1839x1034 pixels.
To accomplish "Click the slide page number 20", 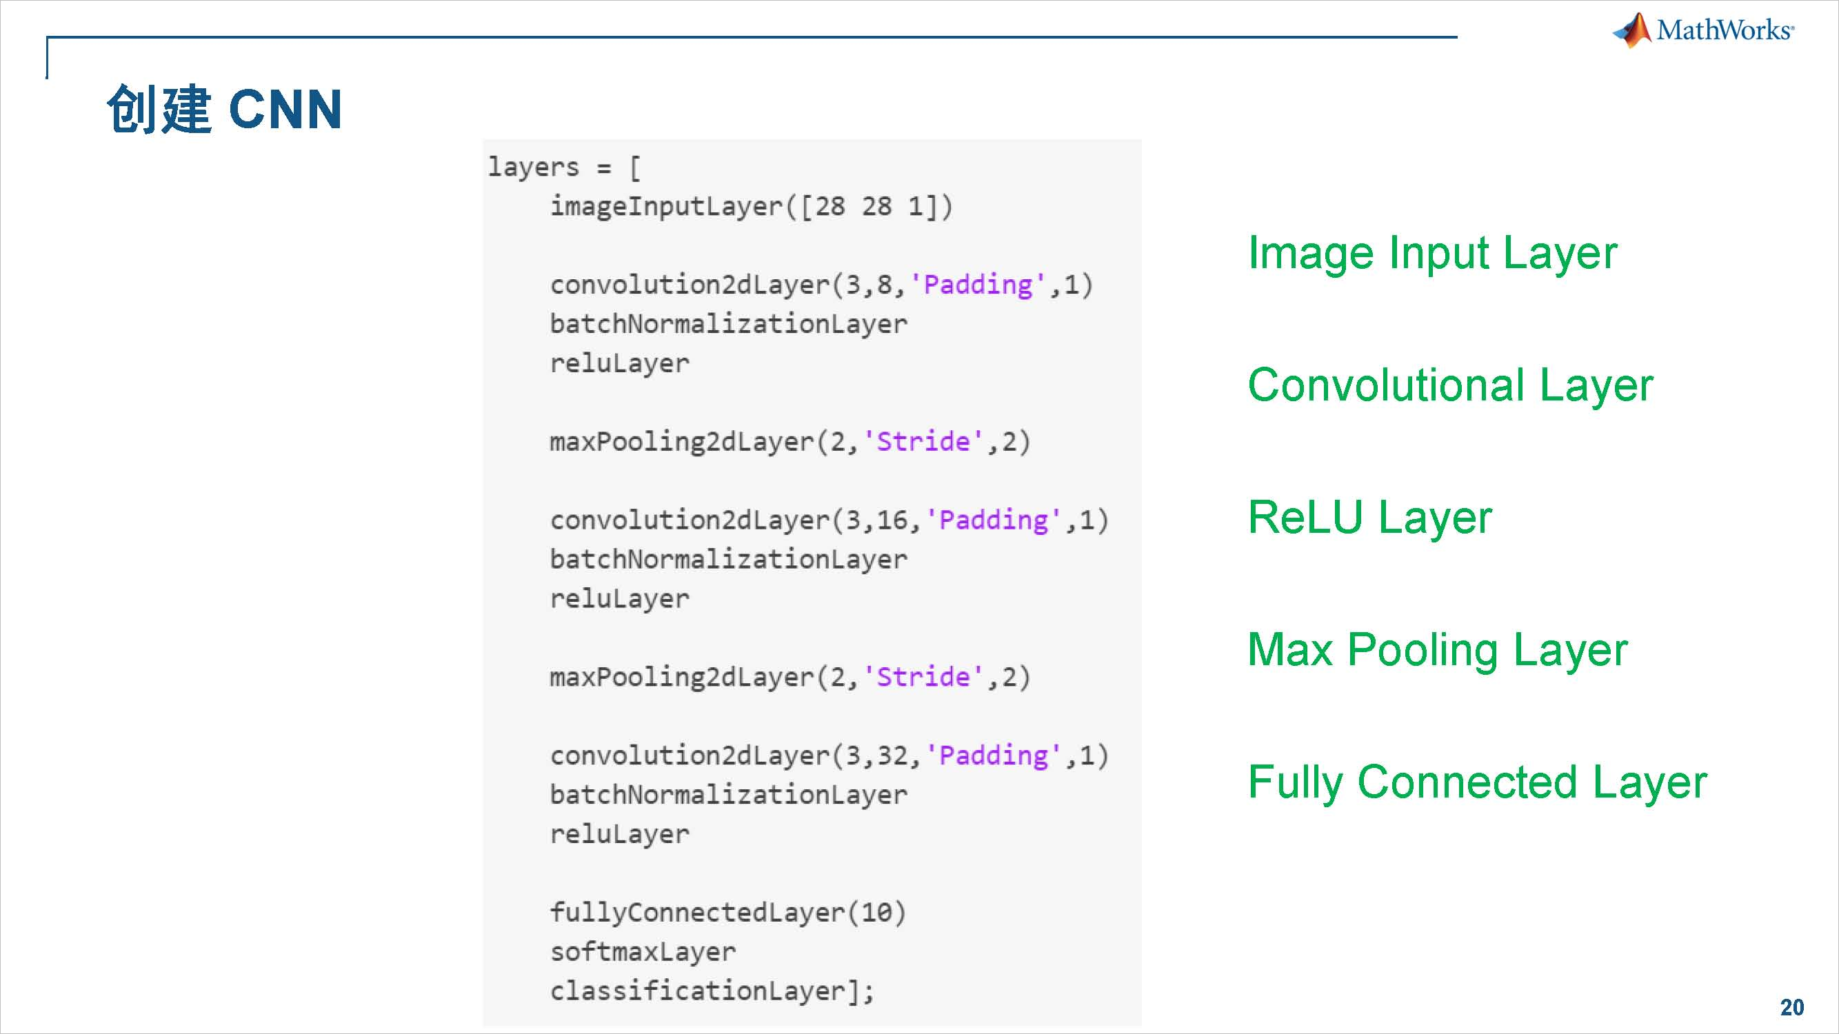I will click(1791, 1007).
